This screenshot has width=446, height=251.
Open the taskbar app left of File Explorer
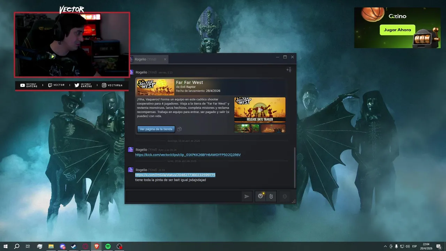coord(39,246)
